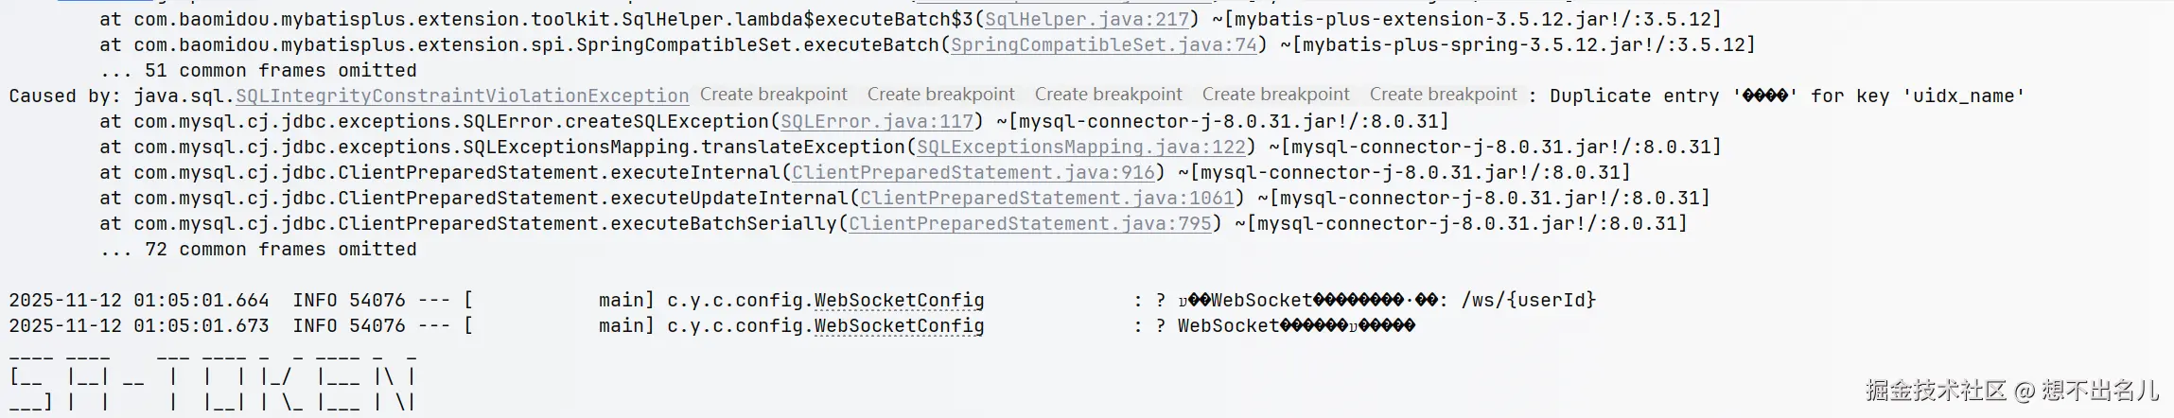The width and height of the screenshot is (2174, 418).
Task: Open the SQLExceptionsMapping.java:122 link
Action: coord(1081,147)
